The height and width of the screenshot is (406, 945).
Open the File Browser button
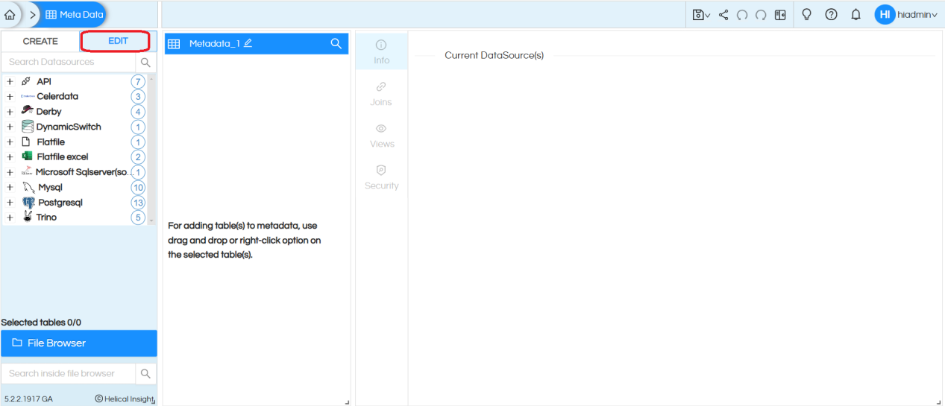point(79,343)
